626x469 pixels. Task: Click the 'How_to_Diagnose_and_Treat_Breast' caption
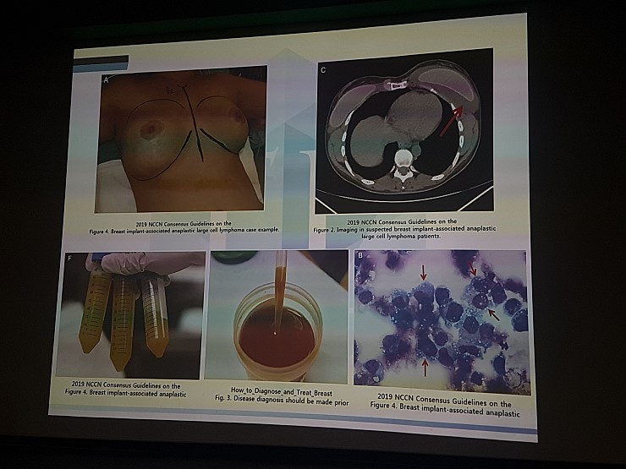point(278,394)
